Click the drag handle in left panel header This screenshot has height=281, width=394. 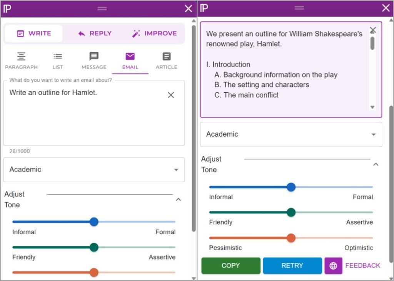[x=102, y=8]
